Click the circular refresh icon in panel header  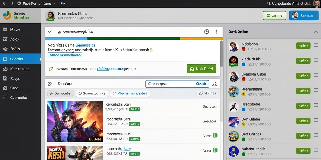pos(207,32)
